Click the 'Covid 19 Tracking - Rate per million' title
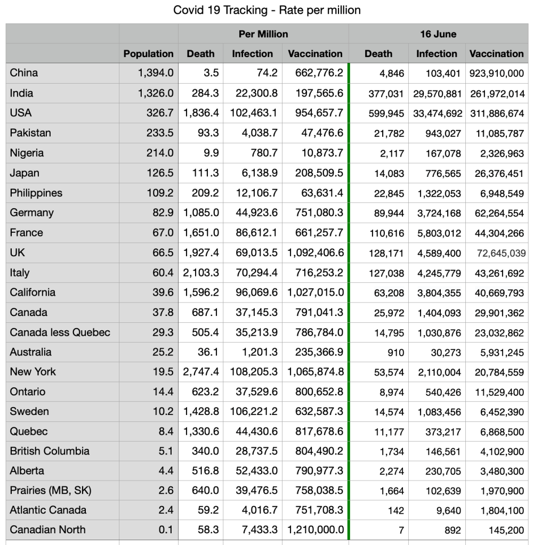The image size is (533, 545). pyautogui.click(x=266, y=10)
